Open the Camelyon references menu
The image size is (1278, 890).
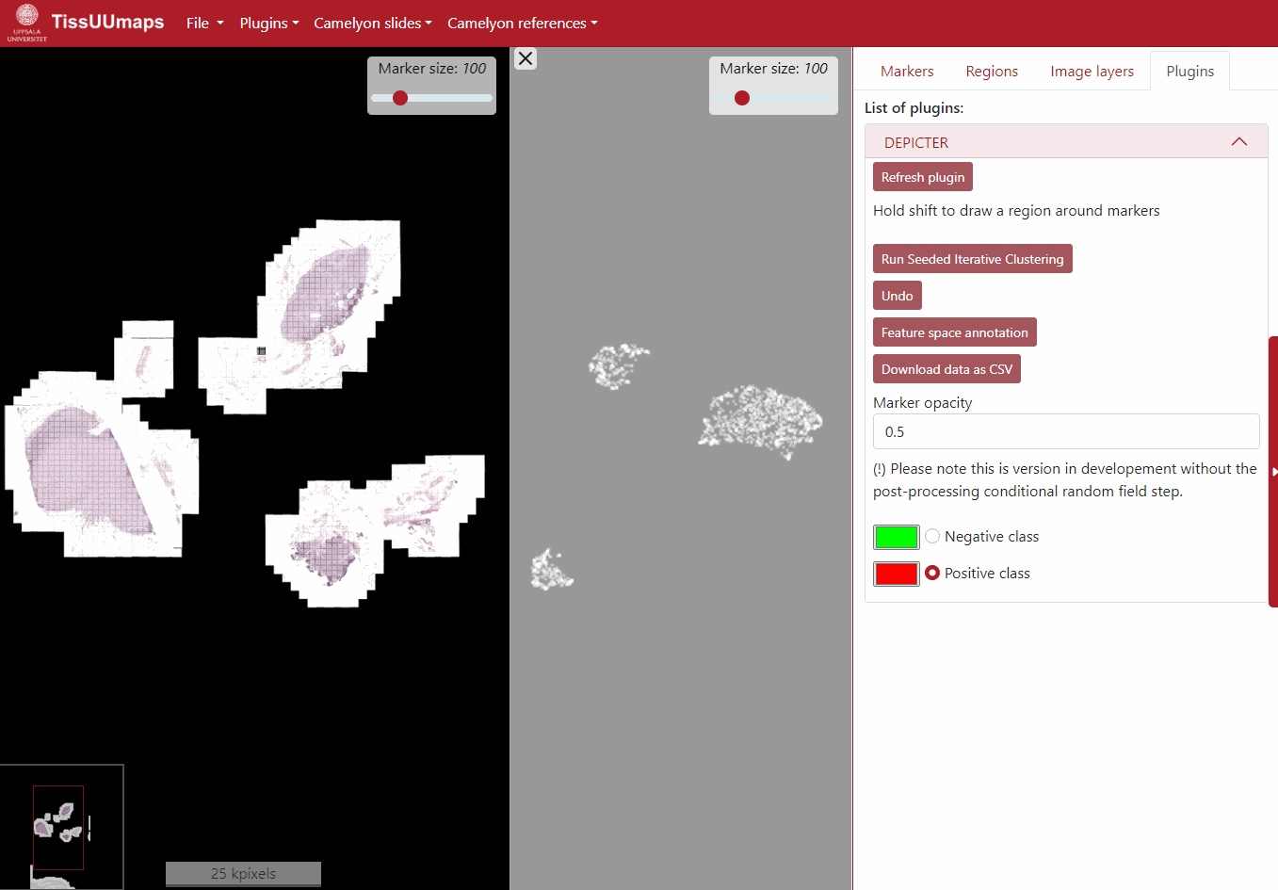pos(522,24)
